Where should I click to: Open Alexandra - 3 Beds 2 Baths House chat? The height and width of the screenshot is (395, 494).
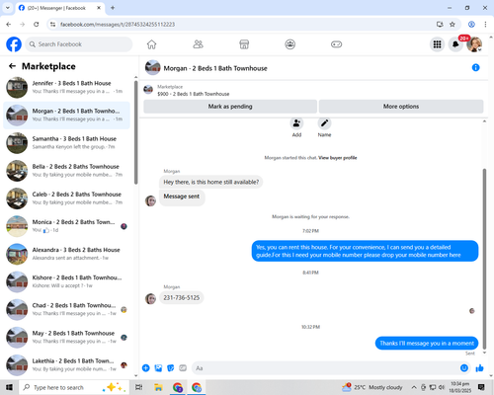66,254
